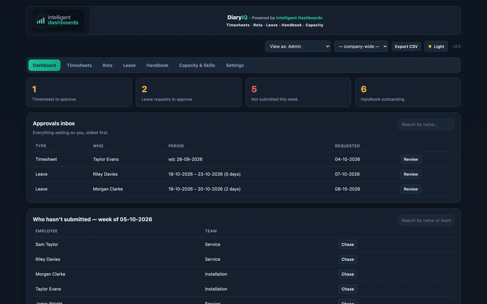Click the Leave requests to approve card
This screenshot has height=304, width=487.
[x=189, y=92]
